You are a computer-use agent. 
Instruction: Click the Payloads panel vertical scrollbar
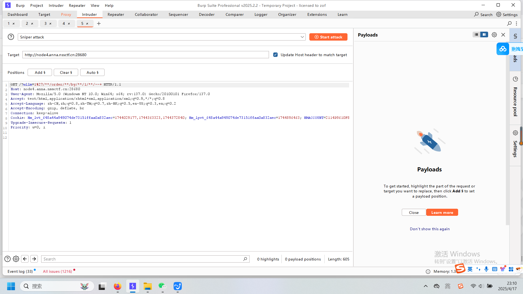(x=507, y=134)
